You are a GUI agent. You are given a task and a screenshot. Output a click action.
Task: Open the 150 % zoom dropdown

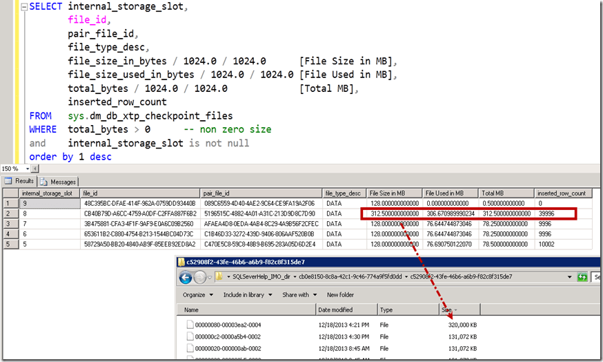click(x=28, y=169)
